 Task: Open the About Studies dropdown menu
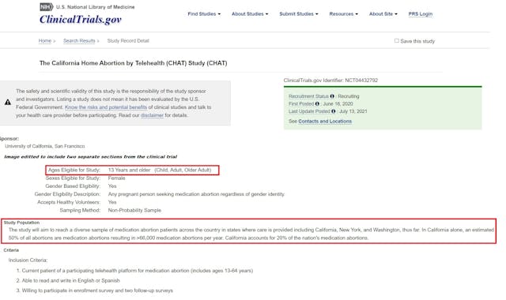tap(250, 14)
